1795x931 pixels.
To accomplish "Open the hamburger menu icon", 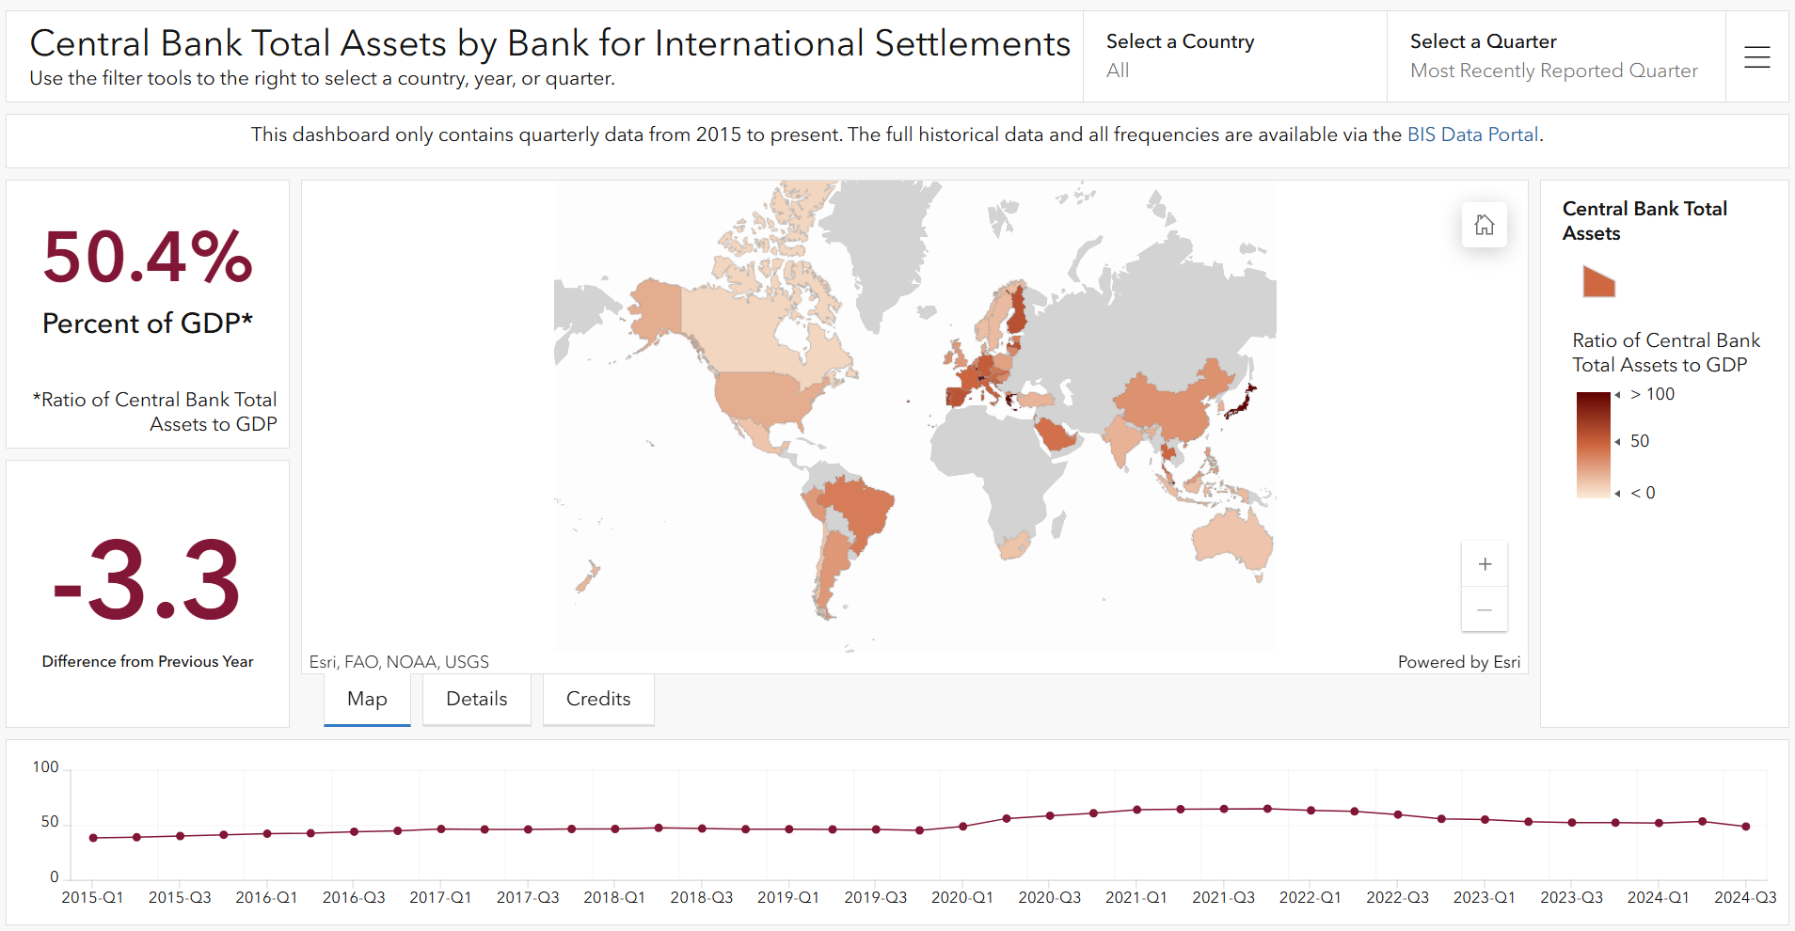I will click(x=1756, y=57).
